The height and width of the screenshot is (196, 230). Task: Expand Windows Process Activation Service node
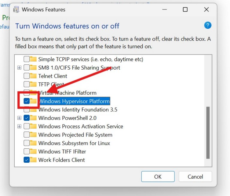click(x=19, y=126)
